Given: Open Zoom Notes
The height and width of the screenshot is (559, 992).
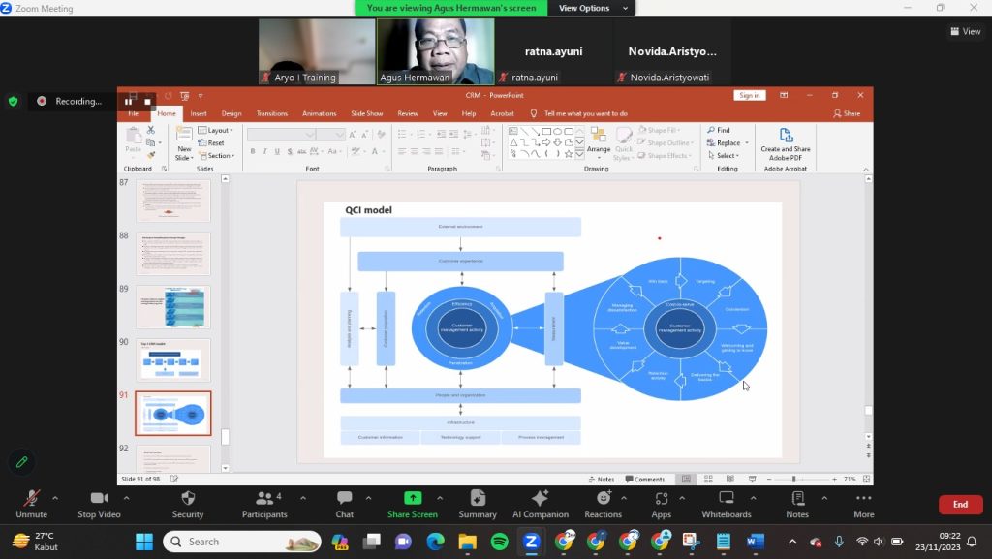Looking at the screenshot, I should [797, 504].
